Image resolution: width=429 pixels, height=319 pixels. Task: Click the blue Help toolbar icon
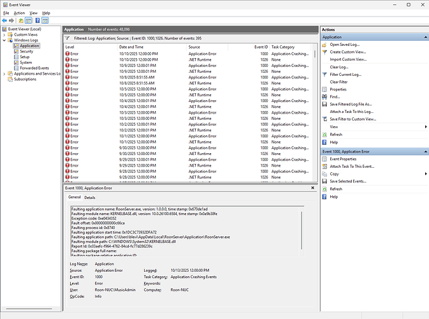(38, 20)
